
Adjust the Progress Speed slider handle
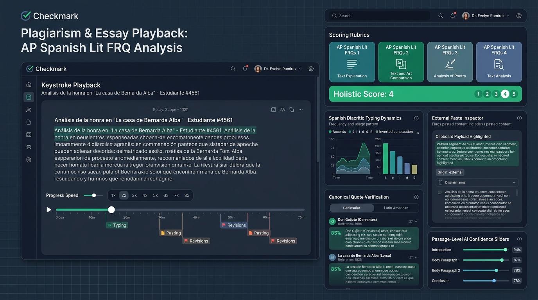tap(94, 195)
